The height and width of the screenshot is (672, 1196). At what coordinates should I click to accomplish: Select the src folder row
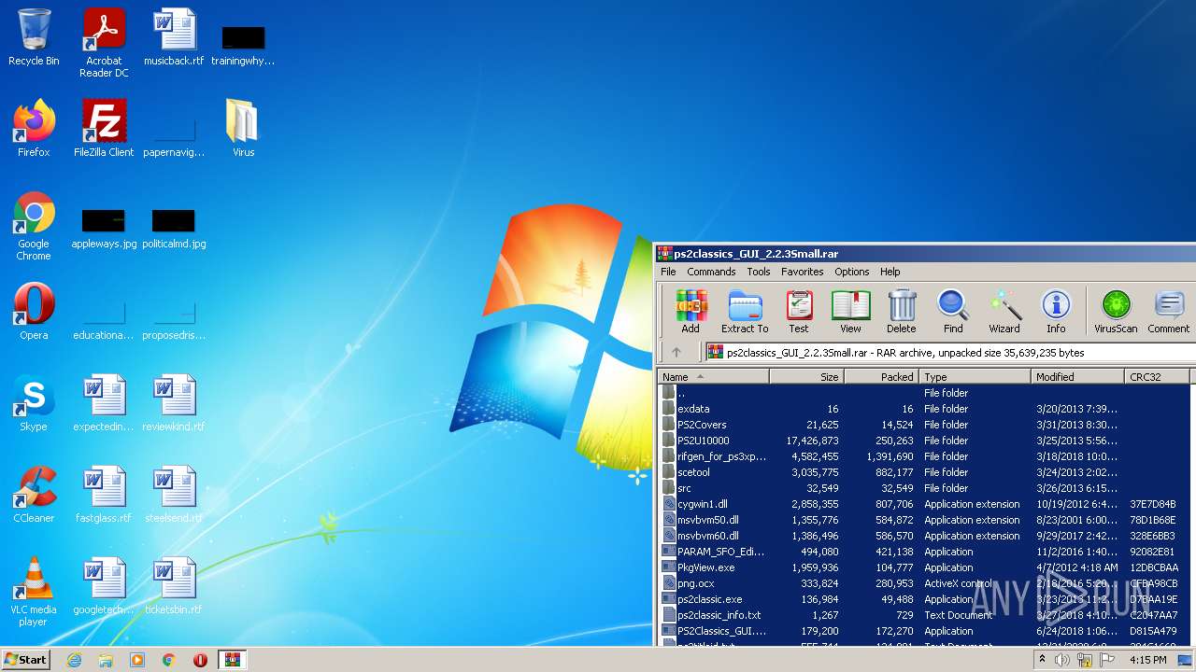pos(925,488)
